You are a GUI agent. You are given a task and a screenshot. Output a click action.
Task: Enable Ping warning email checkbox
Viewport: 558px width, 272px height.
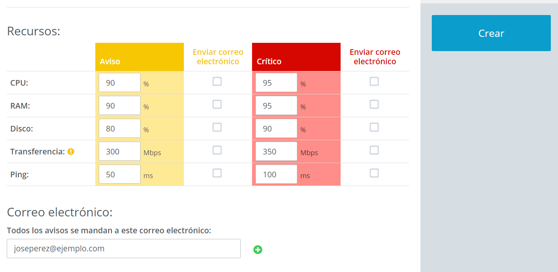pos(217,173)
